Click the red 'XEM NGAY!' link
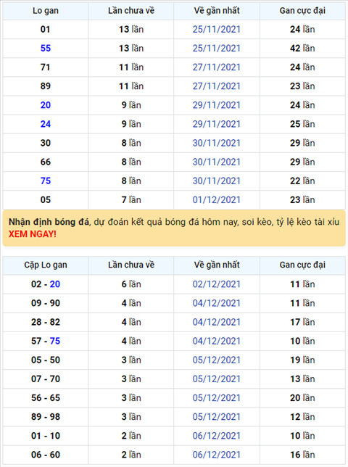 33,234
